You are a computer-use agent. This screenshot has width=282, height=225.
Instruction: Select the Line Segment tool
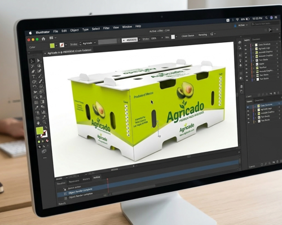[x=40, y=76]
